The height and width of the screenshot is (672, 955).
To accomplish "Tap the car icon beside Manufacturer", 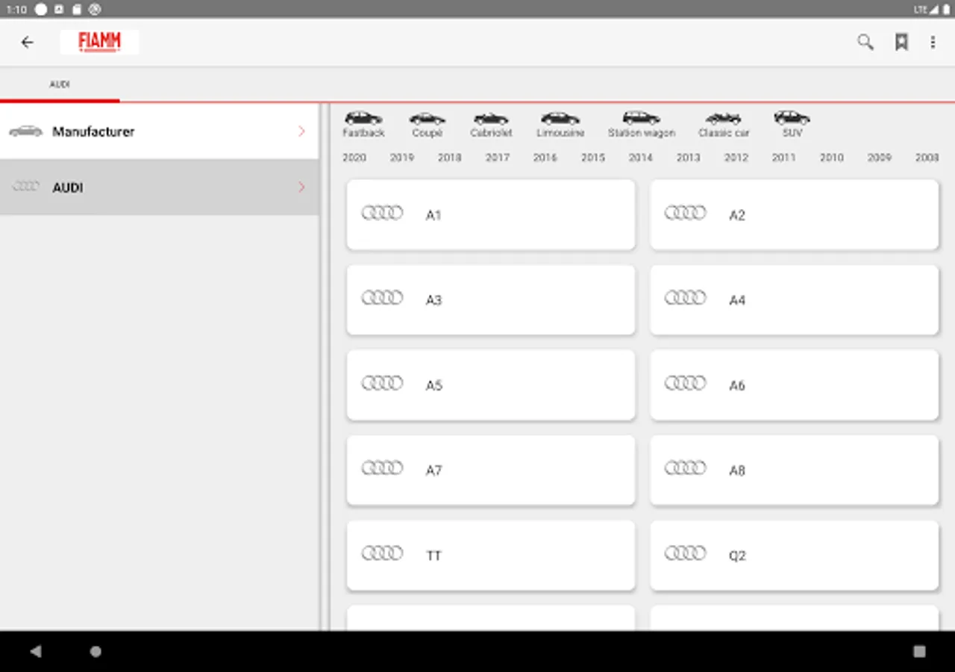I will (25, 131).
